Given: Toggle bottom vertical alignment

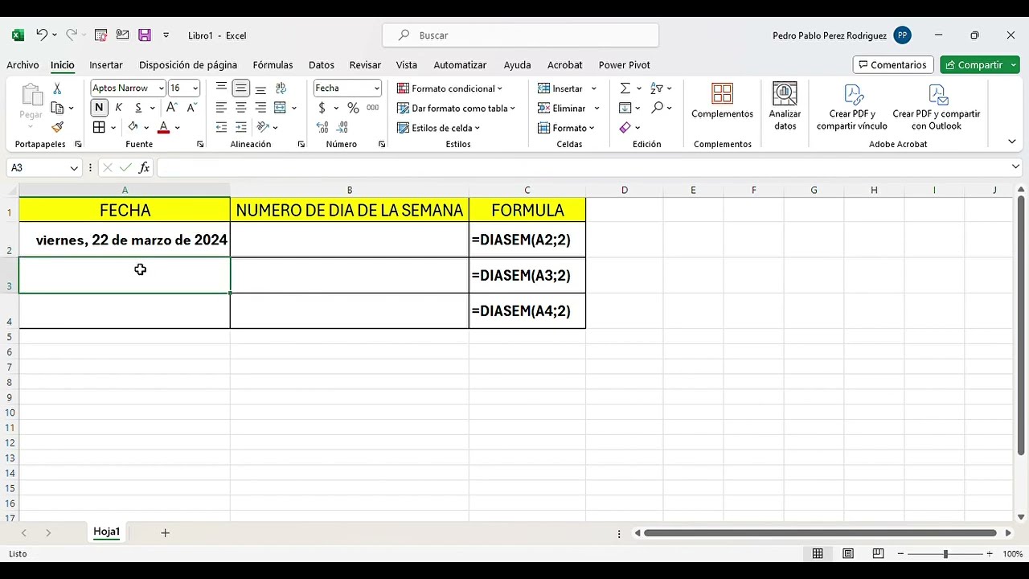Looking at the screenshot, I should coord(260,88).
